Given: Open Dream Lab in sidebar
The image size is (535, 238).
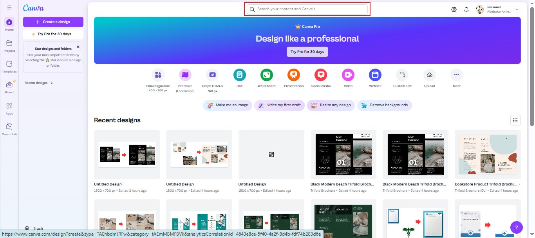Looking at the screenshot, I should point(9,129).
